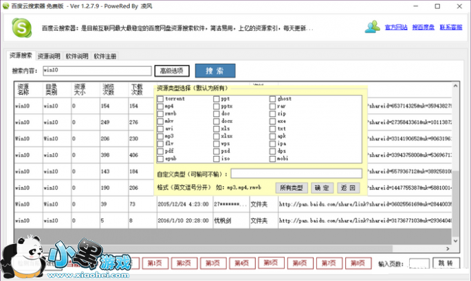Open the 联系客服 link

pyautogui.click(x=451, y=27)
